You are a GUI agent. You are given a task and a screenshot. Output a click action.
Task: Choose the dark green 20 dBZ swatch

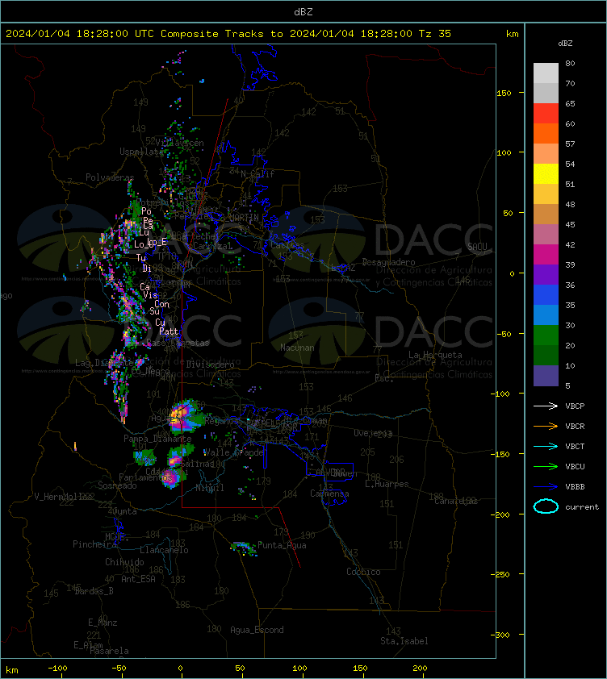point(546,355)
